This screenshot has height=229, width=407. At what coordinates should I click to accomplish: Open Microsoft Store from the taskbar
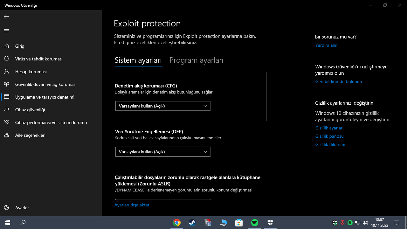[239, 223]
